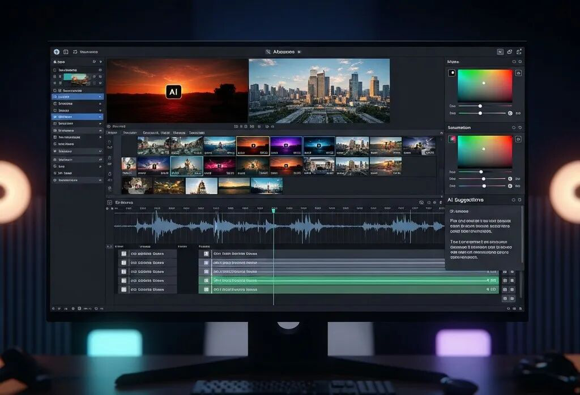Click the round blue logo icon in top-left corner

(56, 51)
